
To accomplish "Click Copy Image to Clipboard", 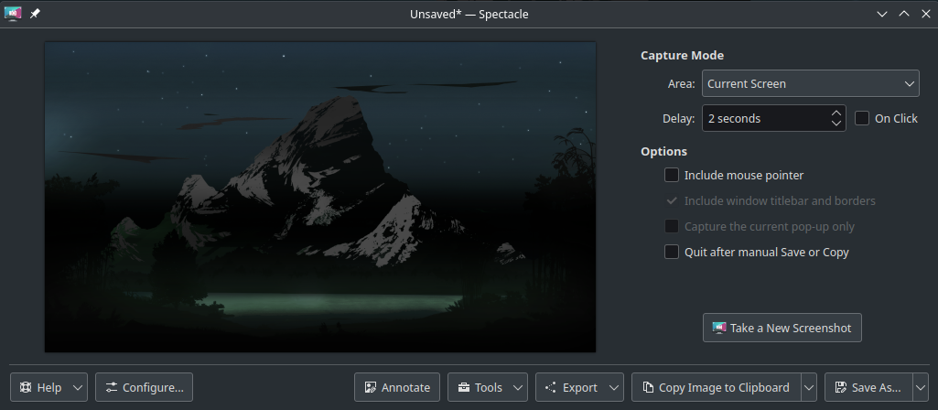I will click(x=716, y=387).
